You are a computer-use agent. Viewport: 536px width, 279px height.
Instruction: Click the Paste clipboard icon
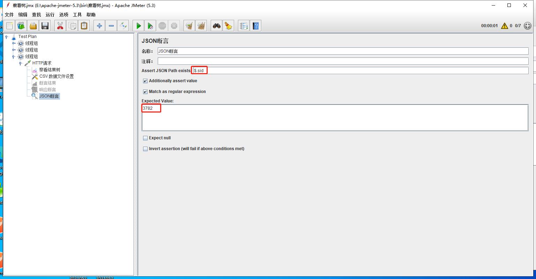point(84,26)
